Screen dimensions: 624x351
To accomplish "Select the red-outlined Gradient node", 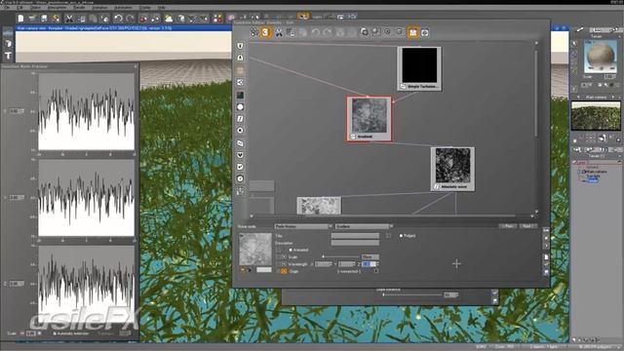I will 369,119.
